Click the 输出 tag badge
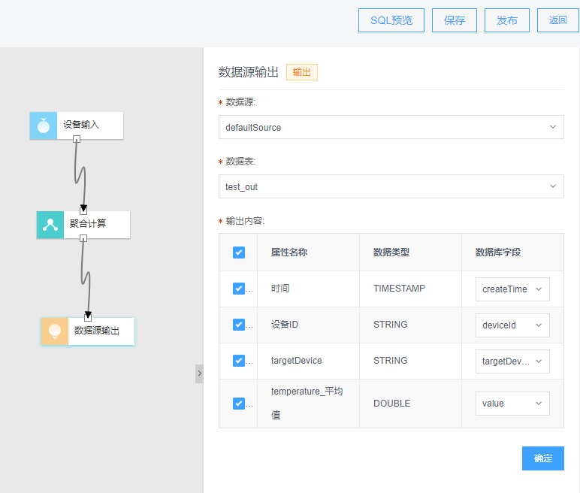This screenshot has width=580, height=493. coord(302,72)
